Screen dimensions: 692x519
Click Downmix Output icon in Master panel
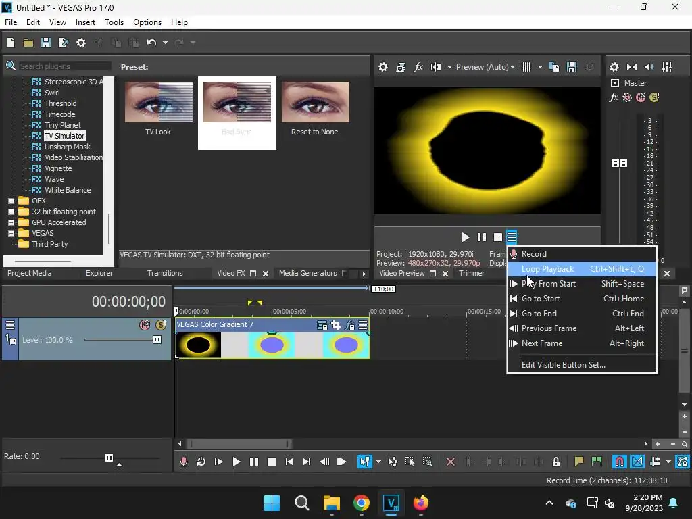(x=632, y=67)
